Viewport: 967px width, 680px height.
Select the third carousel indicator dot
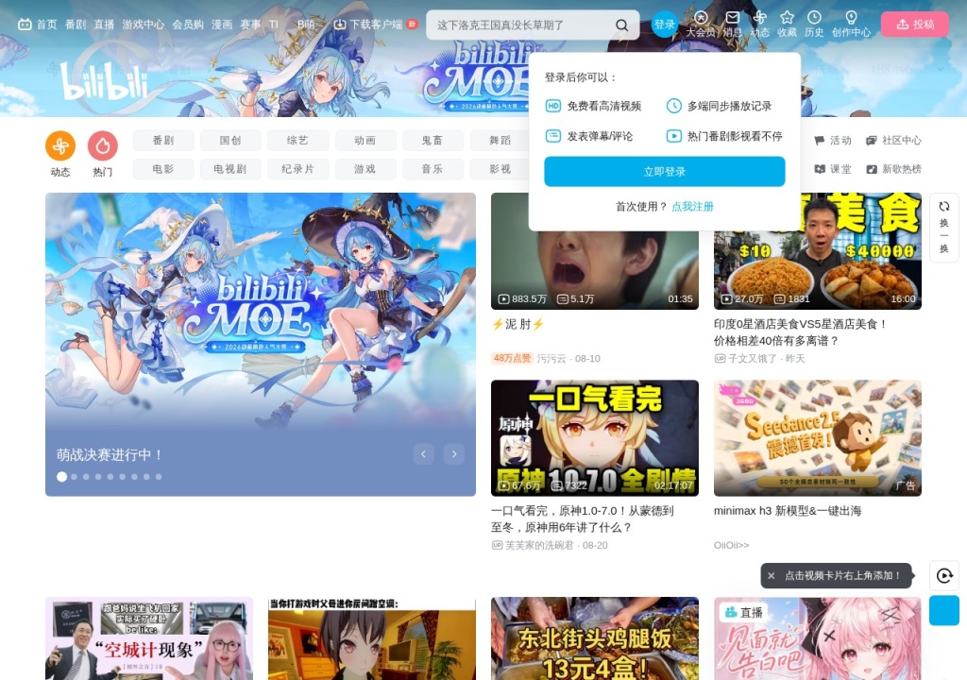pyautogui.click(x=86, y=477)
